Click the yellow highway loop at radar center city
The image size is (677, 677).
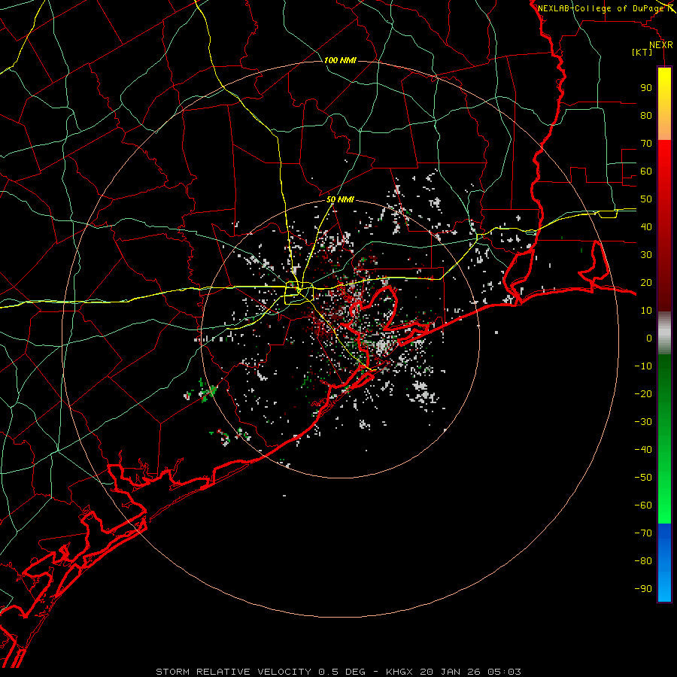[x=299, y=292]
